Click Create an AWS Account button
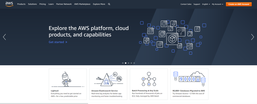This screenshot has width=257, height=104. pos(239,4)
